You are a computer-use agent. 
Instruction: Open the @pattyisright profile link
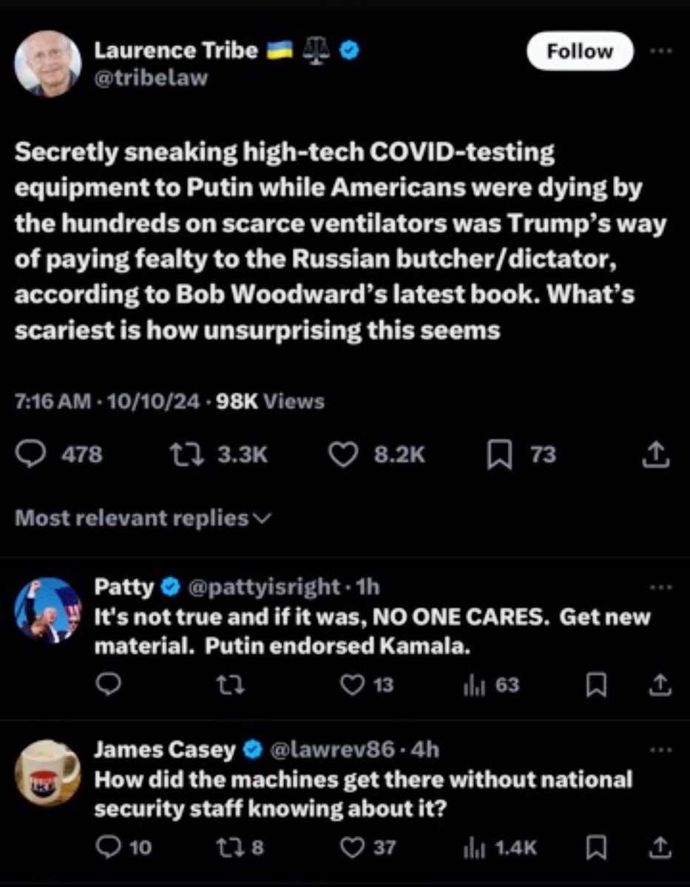(265, 587)
